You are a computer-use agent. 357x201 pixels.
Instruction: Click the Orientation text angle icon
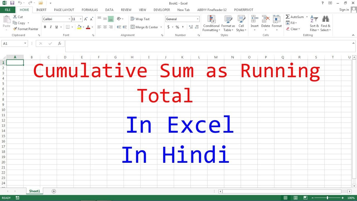tap(119, 19)
